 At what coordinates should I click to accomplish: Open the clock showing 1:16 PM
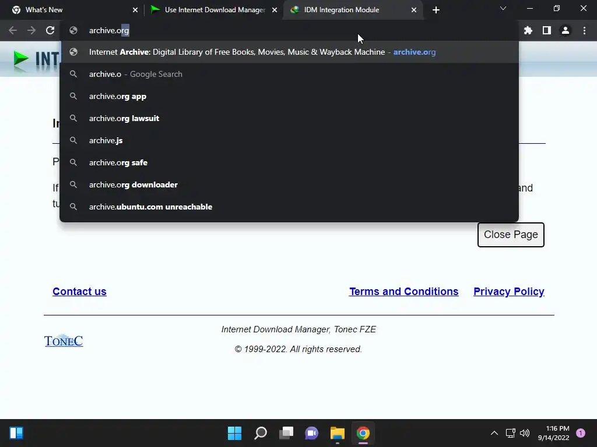point(554,433)
